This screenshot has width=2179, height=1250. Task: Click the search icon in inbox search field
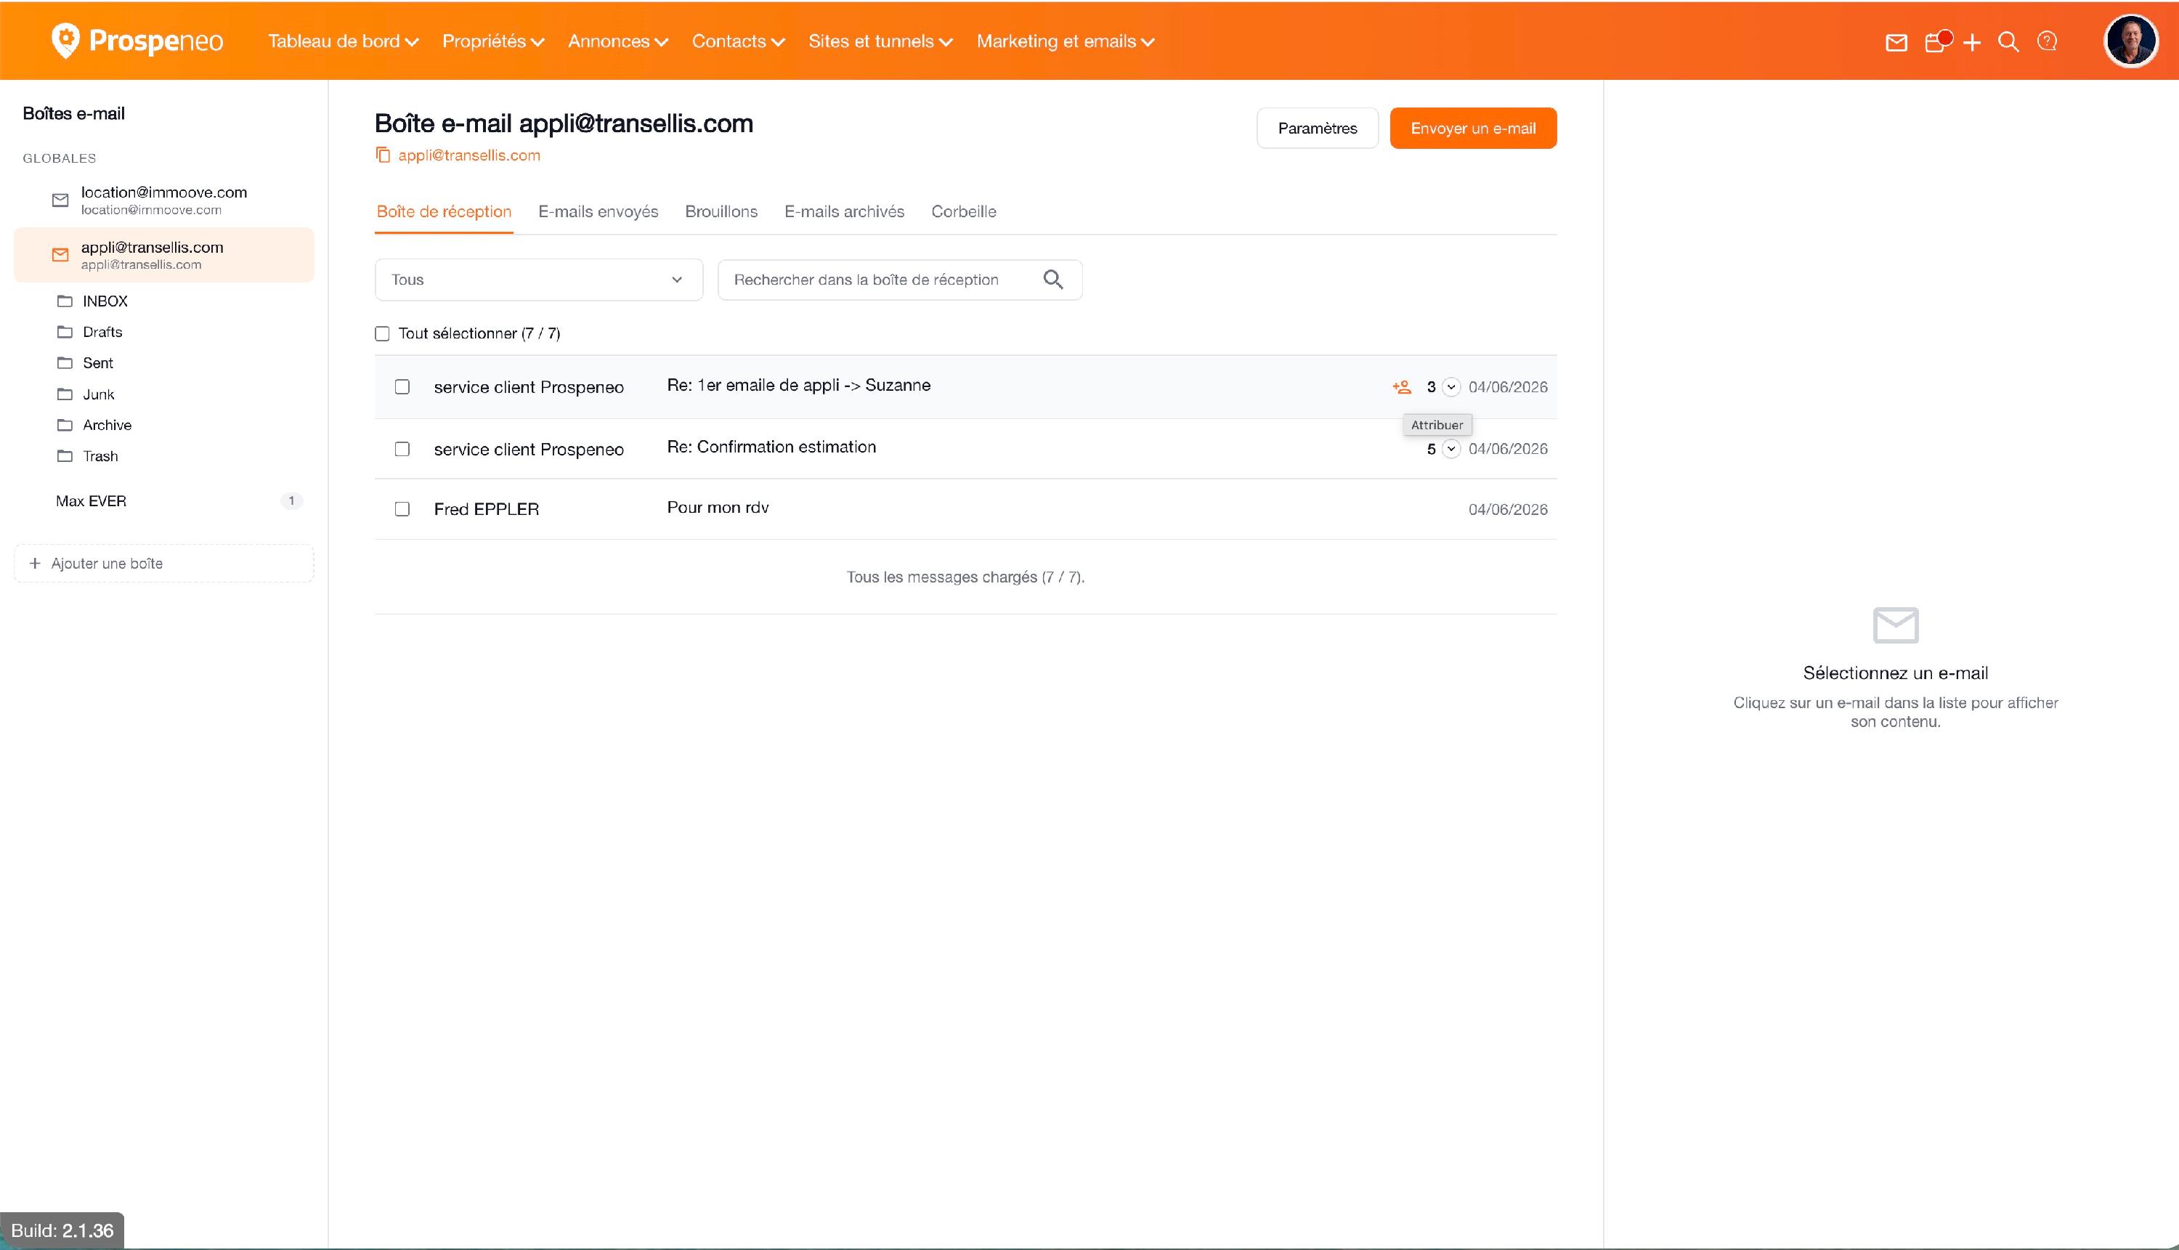tap(1053, 279)
